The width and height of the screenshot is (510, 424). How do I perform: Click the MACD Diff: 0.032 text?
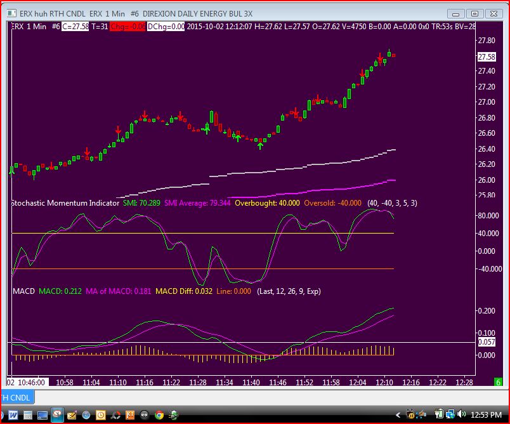click(x=184, y=291)
